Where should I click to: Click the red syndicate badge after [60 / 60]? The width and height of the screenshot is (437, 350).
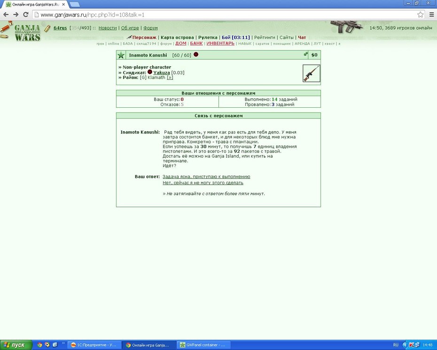pos(196,55)
